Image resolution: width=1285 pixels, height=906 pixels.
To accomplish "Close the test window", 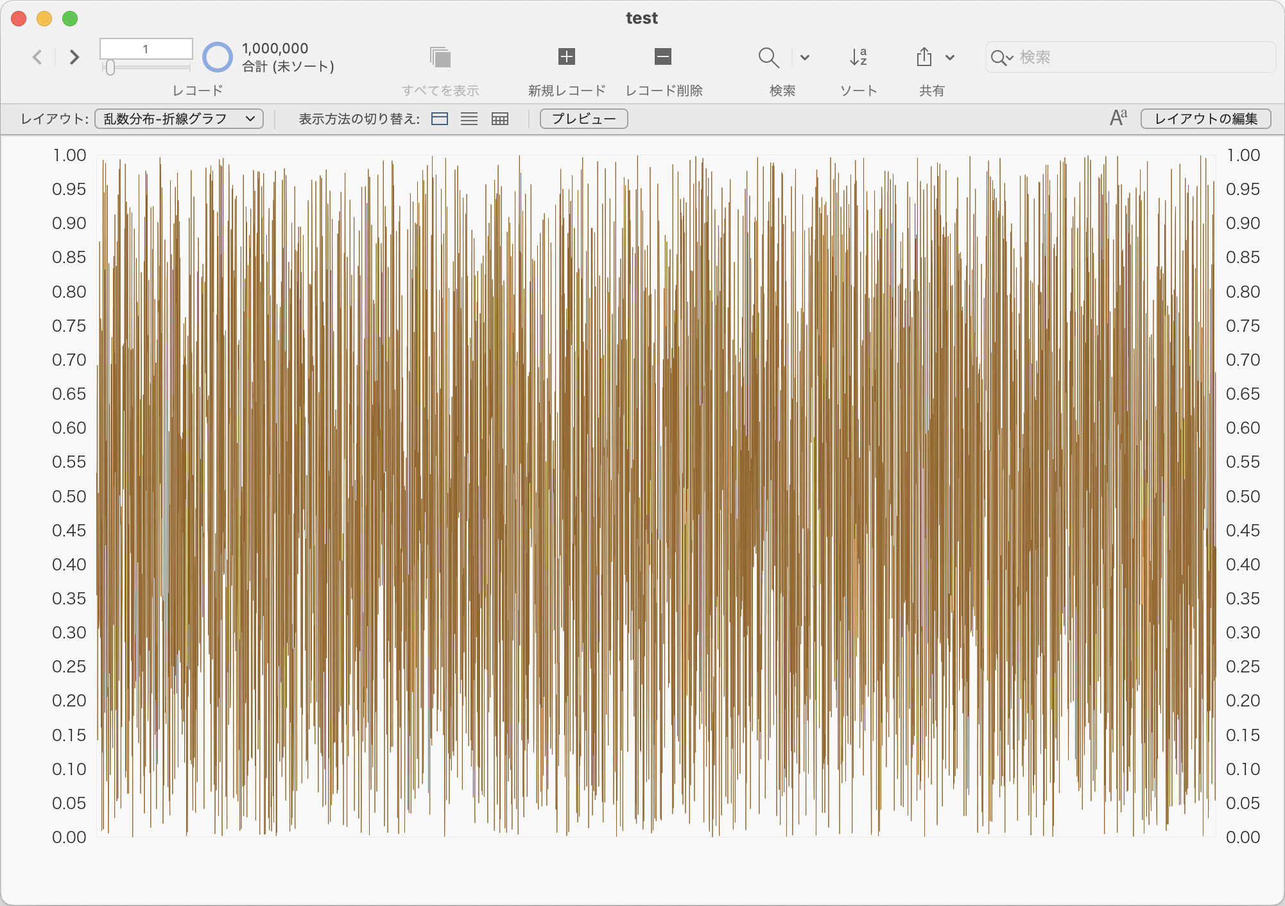I will [19, 19].
